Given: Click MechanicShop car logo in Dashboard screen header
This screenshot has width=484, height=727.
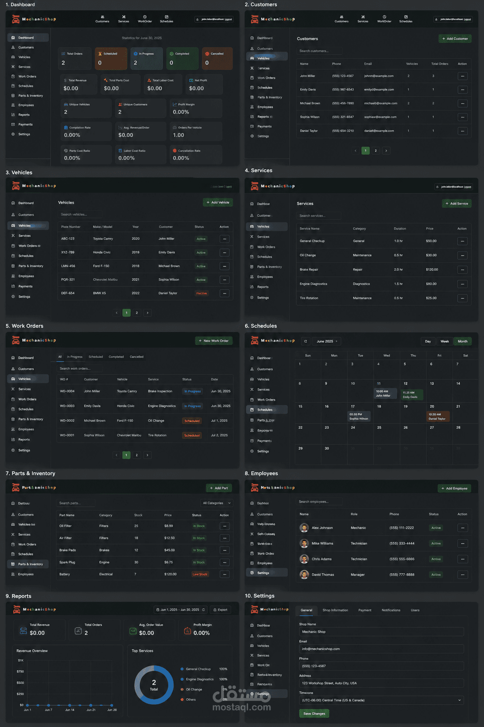Looking at the screenshot, I should tap(16, 19).
